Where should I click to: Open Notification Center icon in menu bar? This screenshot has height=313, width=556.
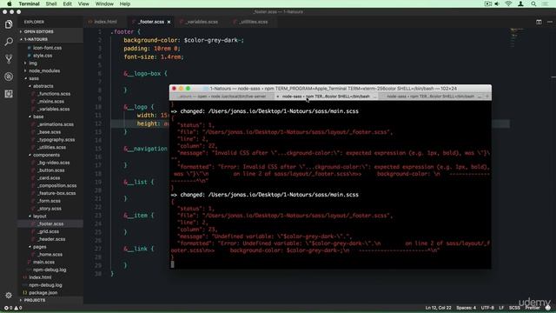click(545, 3)
